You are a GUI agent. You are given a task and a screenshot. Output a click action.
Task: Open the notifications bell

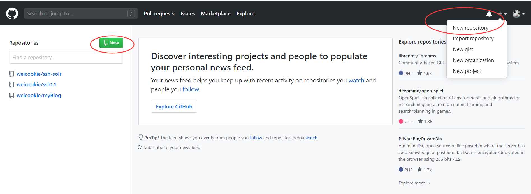(x=489, y=14)
